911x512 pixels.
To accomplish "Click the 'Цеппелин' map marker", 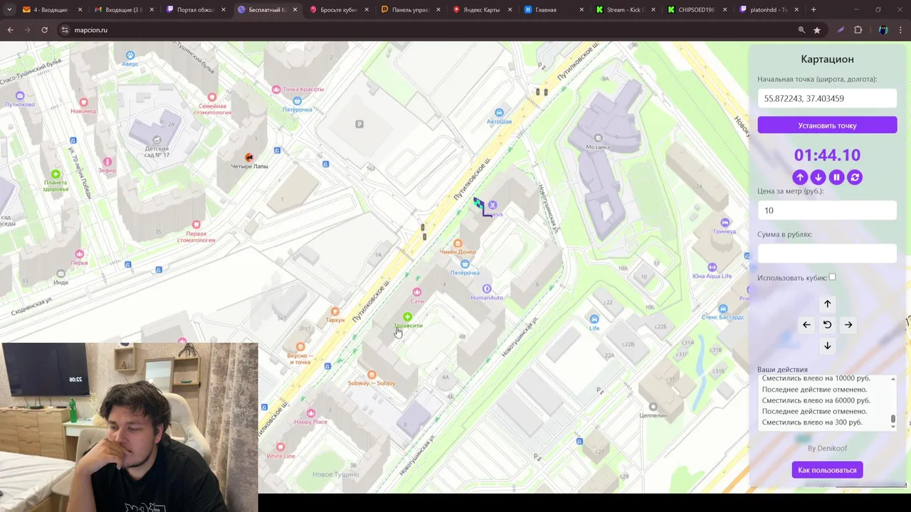I will (x=653, y=407).
